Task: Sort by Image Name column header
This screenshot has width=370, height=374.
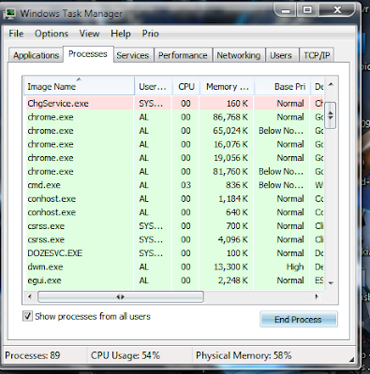Action: point(80,86)
